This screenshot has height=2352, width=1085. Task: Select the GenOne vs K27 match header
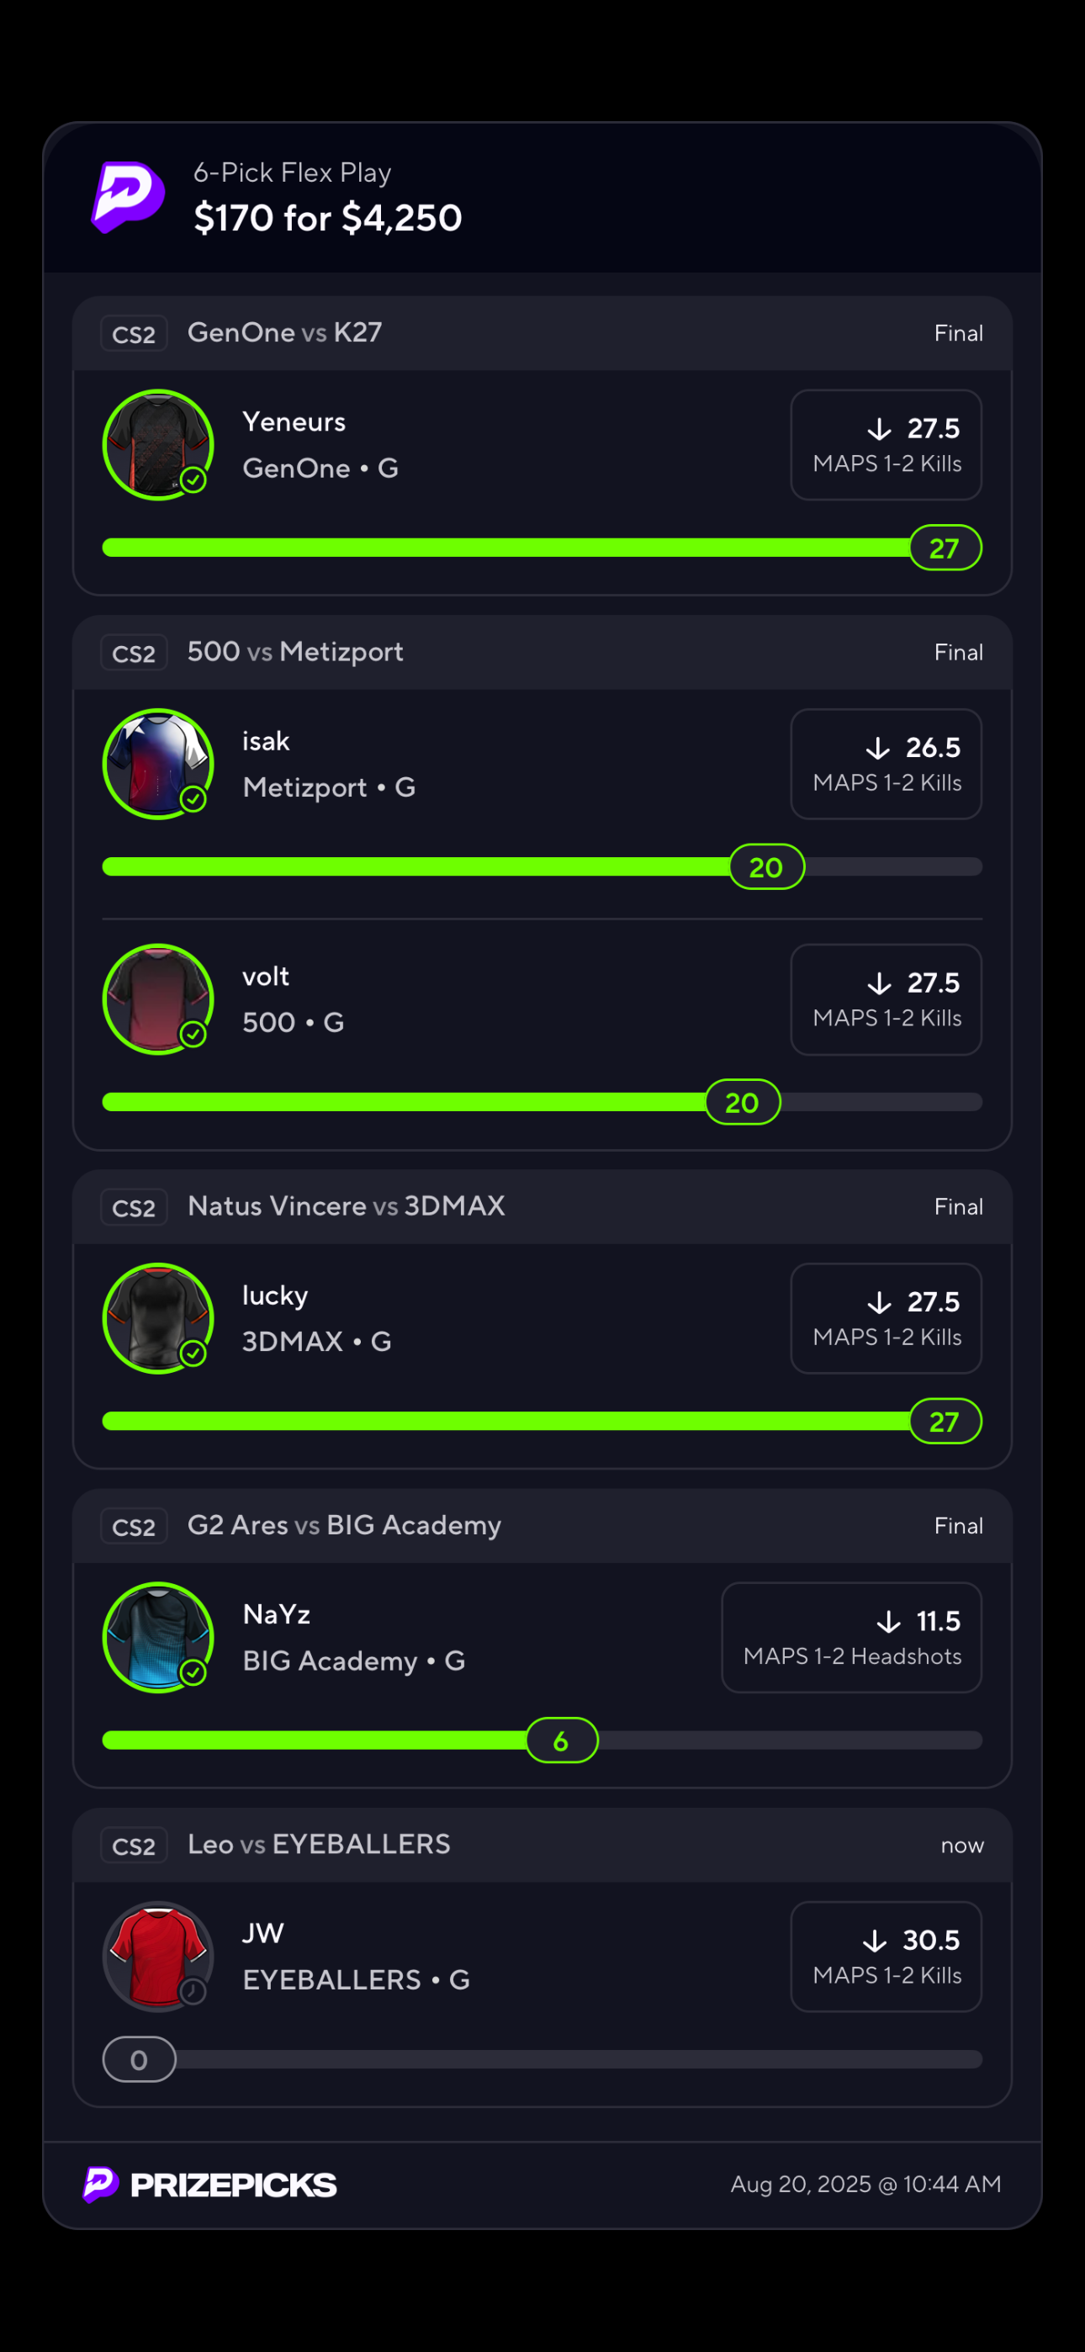pos(284,332)
